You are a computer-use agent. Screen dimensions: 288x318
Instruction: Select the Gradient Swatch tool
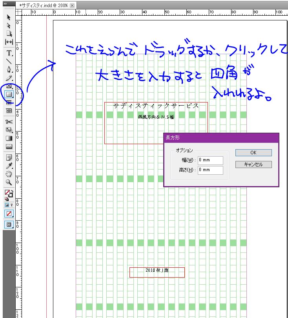click(9, 138)
